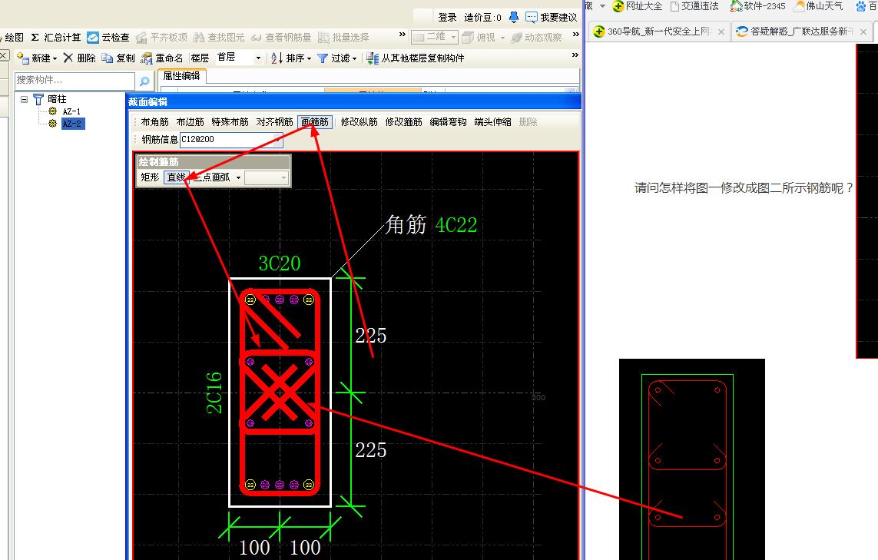878x560 pixels.
Task: Click the magnifier icon beside 搜索构件
Action: pyautogui.click(x=144, y=80)
